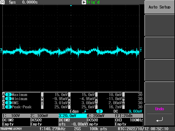This screenshot has height=131, width=175.
Task: Select the highlighted channel 3 20.0mV tab
Action: click(72, 116)
